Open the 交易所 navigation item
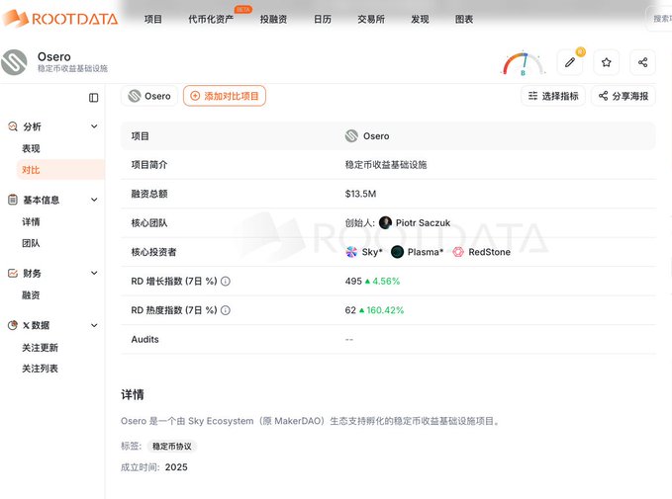The height and width of the screenshot is (499, 672). [x=371, y=19]
